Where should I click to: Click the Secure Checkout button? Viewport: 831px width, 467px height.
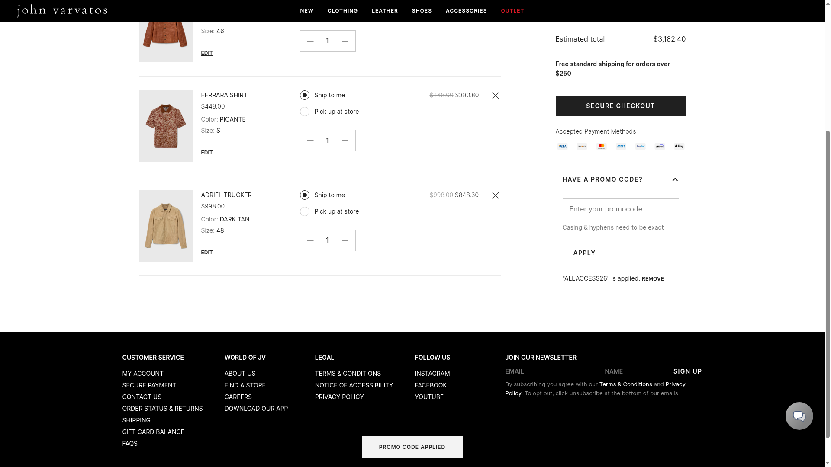pos(620,106)
